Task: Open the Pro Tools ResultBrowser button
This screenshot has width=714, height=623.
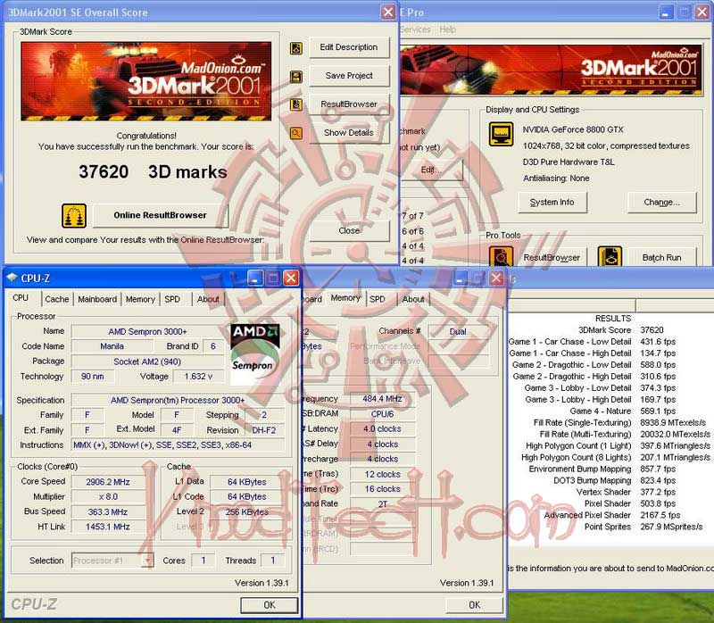Action: point(552,257)
